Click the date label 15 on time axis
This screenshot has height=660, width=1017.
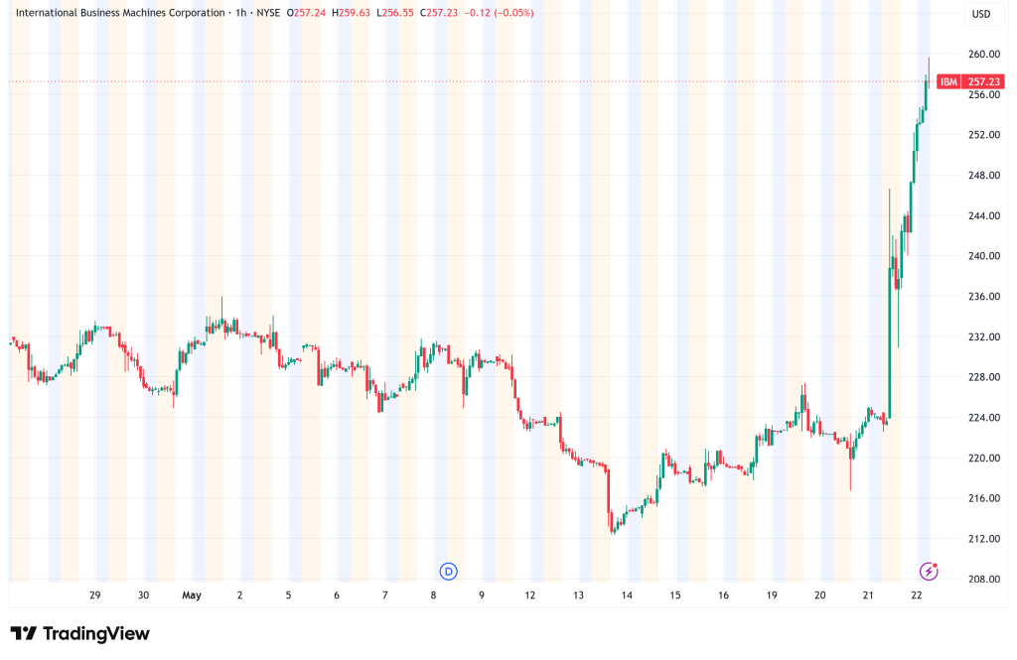675,595
